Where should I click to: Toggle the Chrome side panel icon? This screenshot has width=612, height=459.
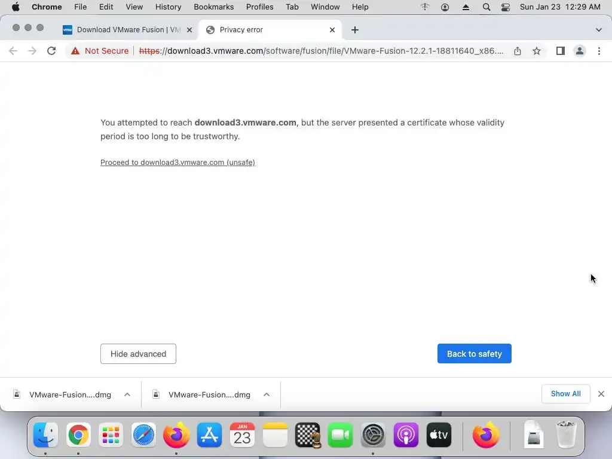[x=561, y=51]
